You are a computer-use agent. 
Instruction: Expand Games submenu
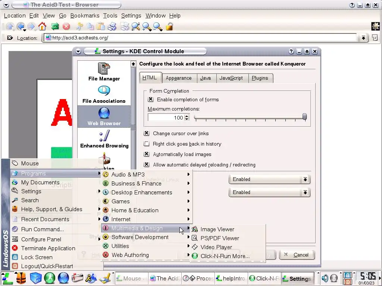146,201
